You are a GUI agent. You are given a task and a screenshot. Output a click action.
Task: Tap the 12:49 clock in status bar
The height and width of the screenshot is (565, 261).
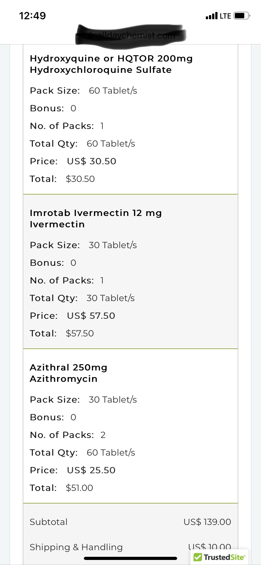32,16
